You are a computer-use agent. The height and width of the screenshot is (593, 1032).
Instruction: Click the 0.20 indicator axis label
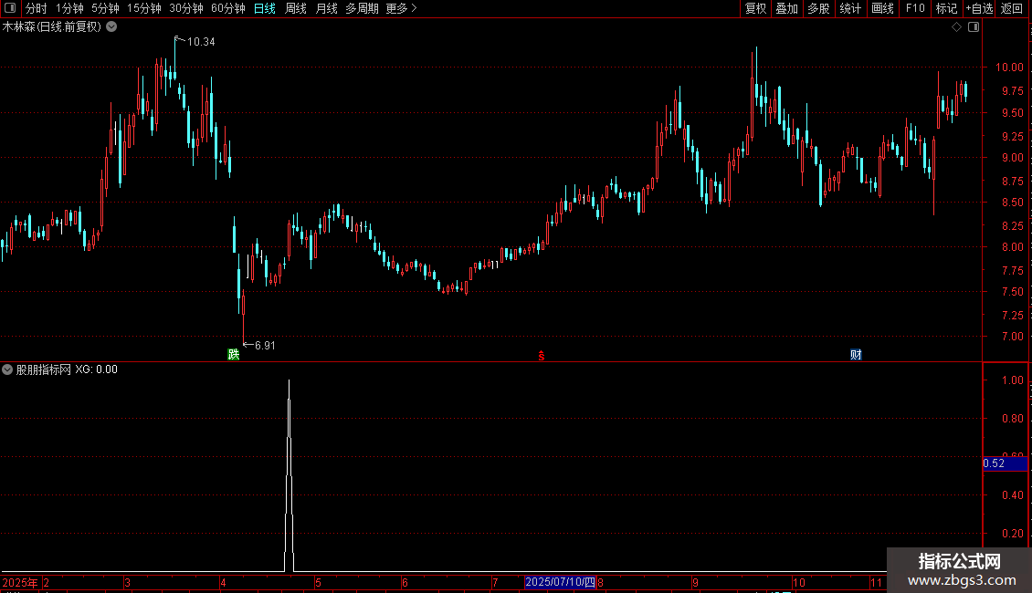[x=1012, y=534]
